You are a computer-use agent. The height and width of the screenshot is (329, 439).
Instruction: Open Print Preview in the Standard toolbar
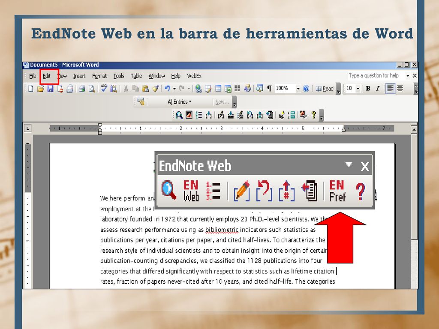pos(92,89)
